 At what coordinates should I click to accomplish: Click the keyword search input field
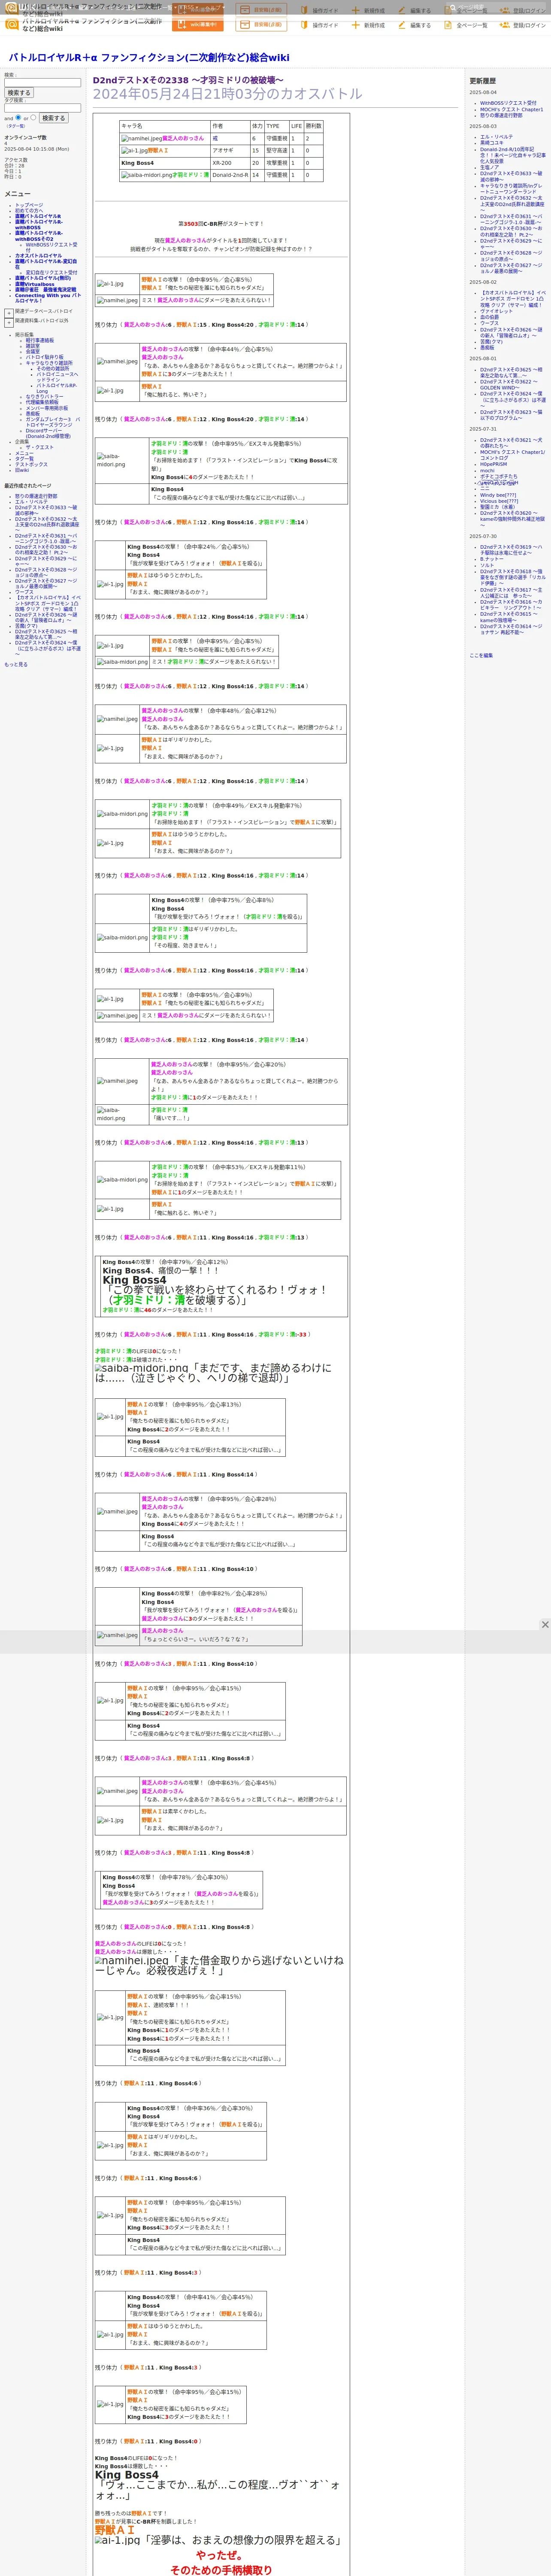pyautogui.click(x=42, y=83)
